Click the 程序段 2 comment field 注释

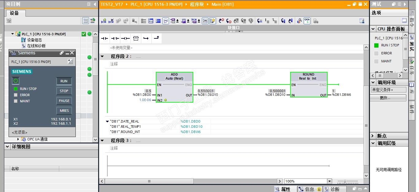(x=114, y=64)
